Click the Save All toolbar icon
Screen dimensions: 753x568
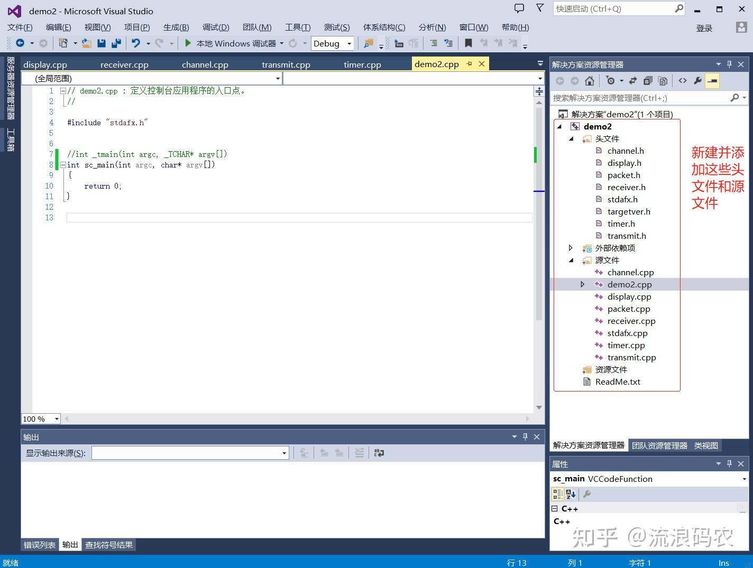coord(116,43)
